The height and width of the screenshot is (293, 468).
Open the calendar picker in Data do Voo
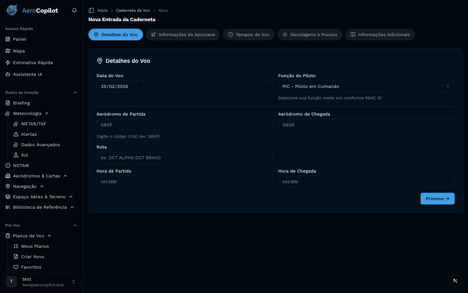point(140,86)
